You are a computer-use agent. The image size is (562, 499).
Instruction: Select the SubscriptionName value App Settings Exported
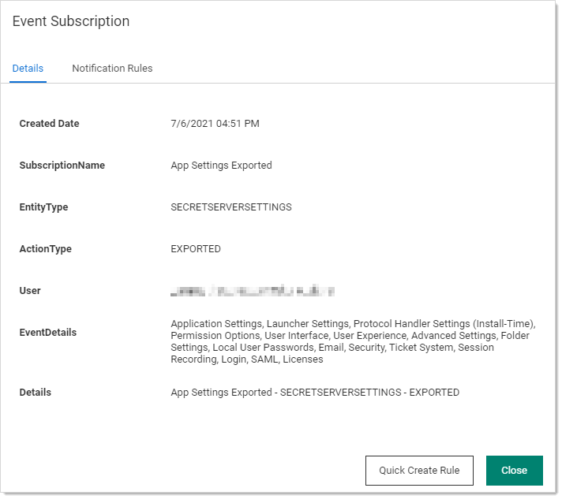(x=221, y=166)
